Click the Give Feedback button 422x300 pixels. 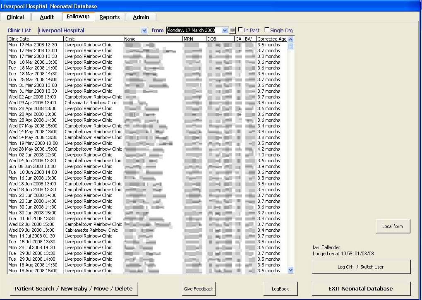199,289
